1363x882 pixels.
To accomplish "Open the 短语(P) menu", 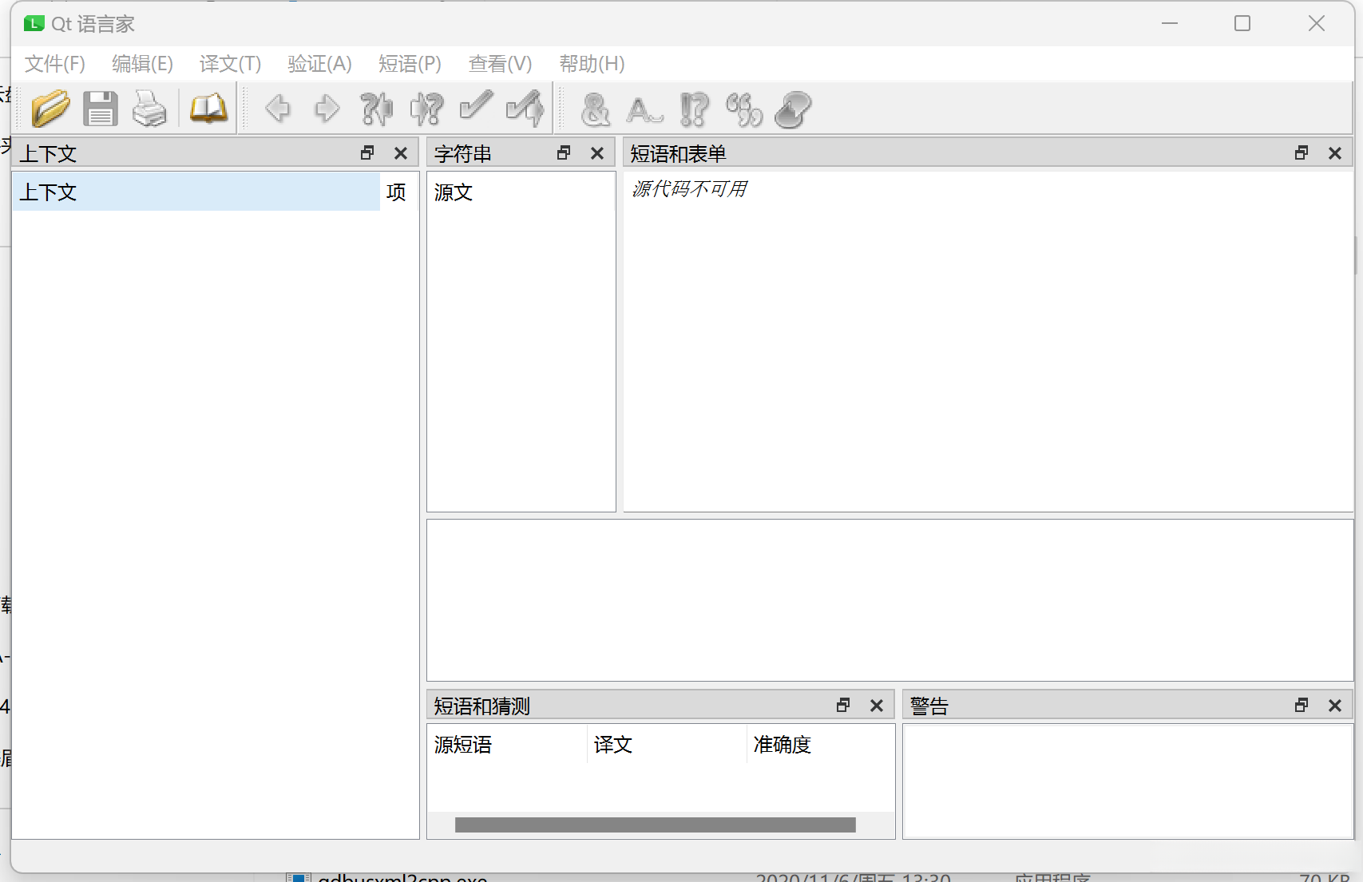I will (410, 64).
